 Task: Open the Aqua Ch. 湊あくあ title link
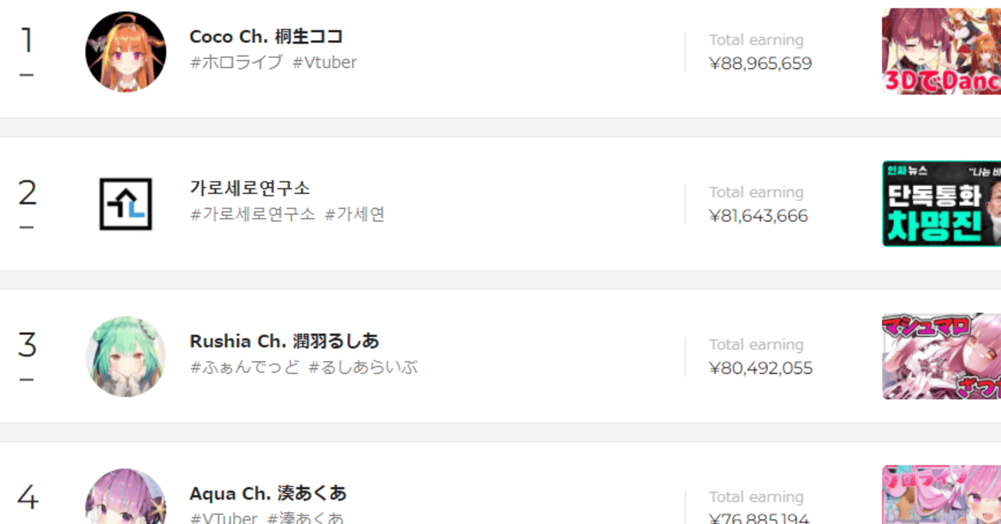pyautogui.click(x=267, y=493)
